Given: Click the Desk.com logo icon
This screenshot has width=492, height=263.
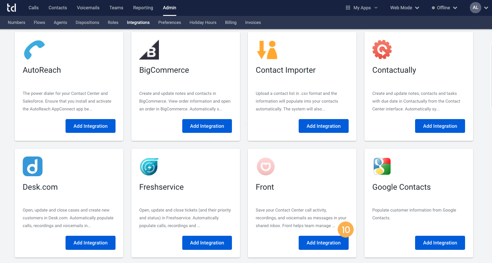Looking at the screenshot, I should (33, 166).
